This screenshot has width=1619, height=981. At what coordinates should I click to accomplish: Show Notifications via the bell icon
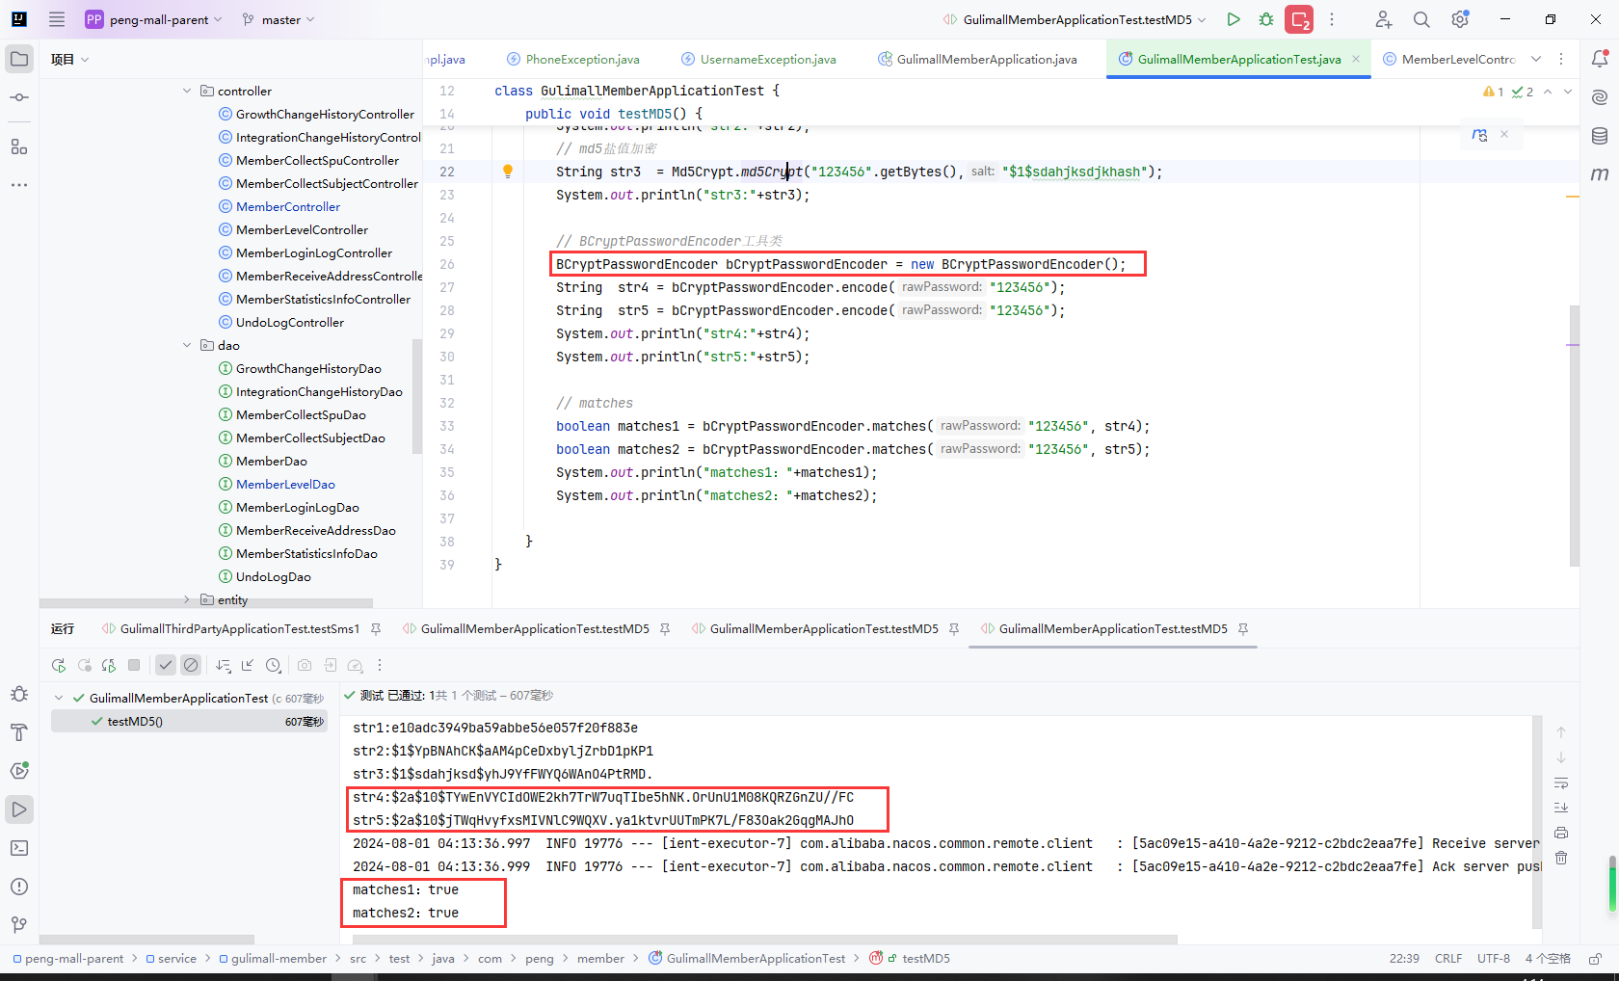click(x=1600, y=59)
